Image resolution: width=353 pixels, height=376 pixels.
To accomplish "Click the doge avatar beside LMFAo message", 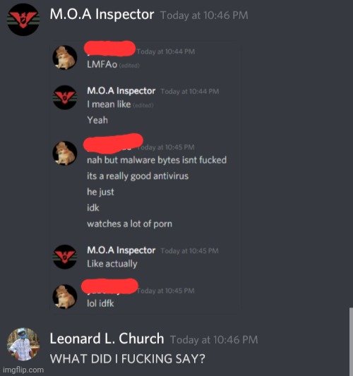I will [x=65, y=58].
